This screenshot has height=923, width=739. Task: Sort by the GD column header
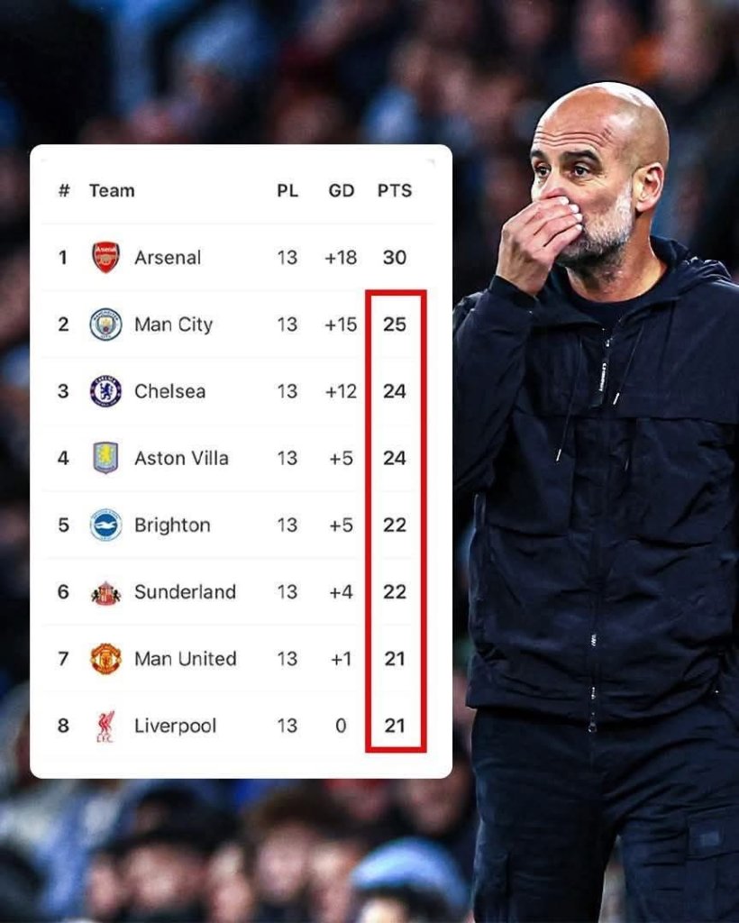point(341,191)
